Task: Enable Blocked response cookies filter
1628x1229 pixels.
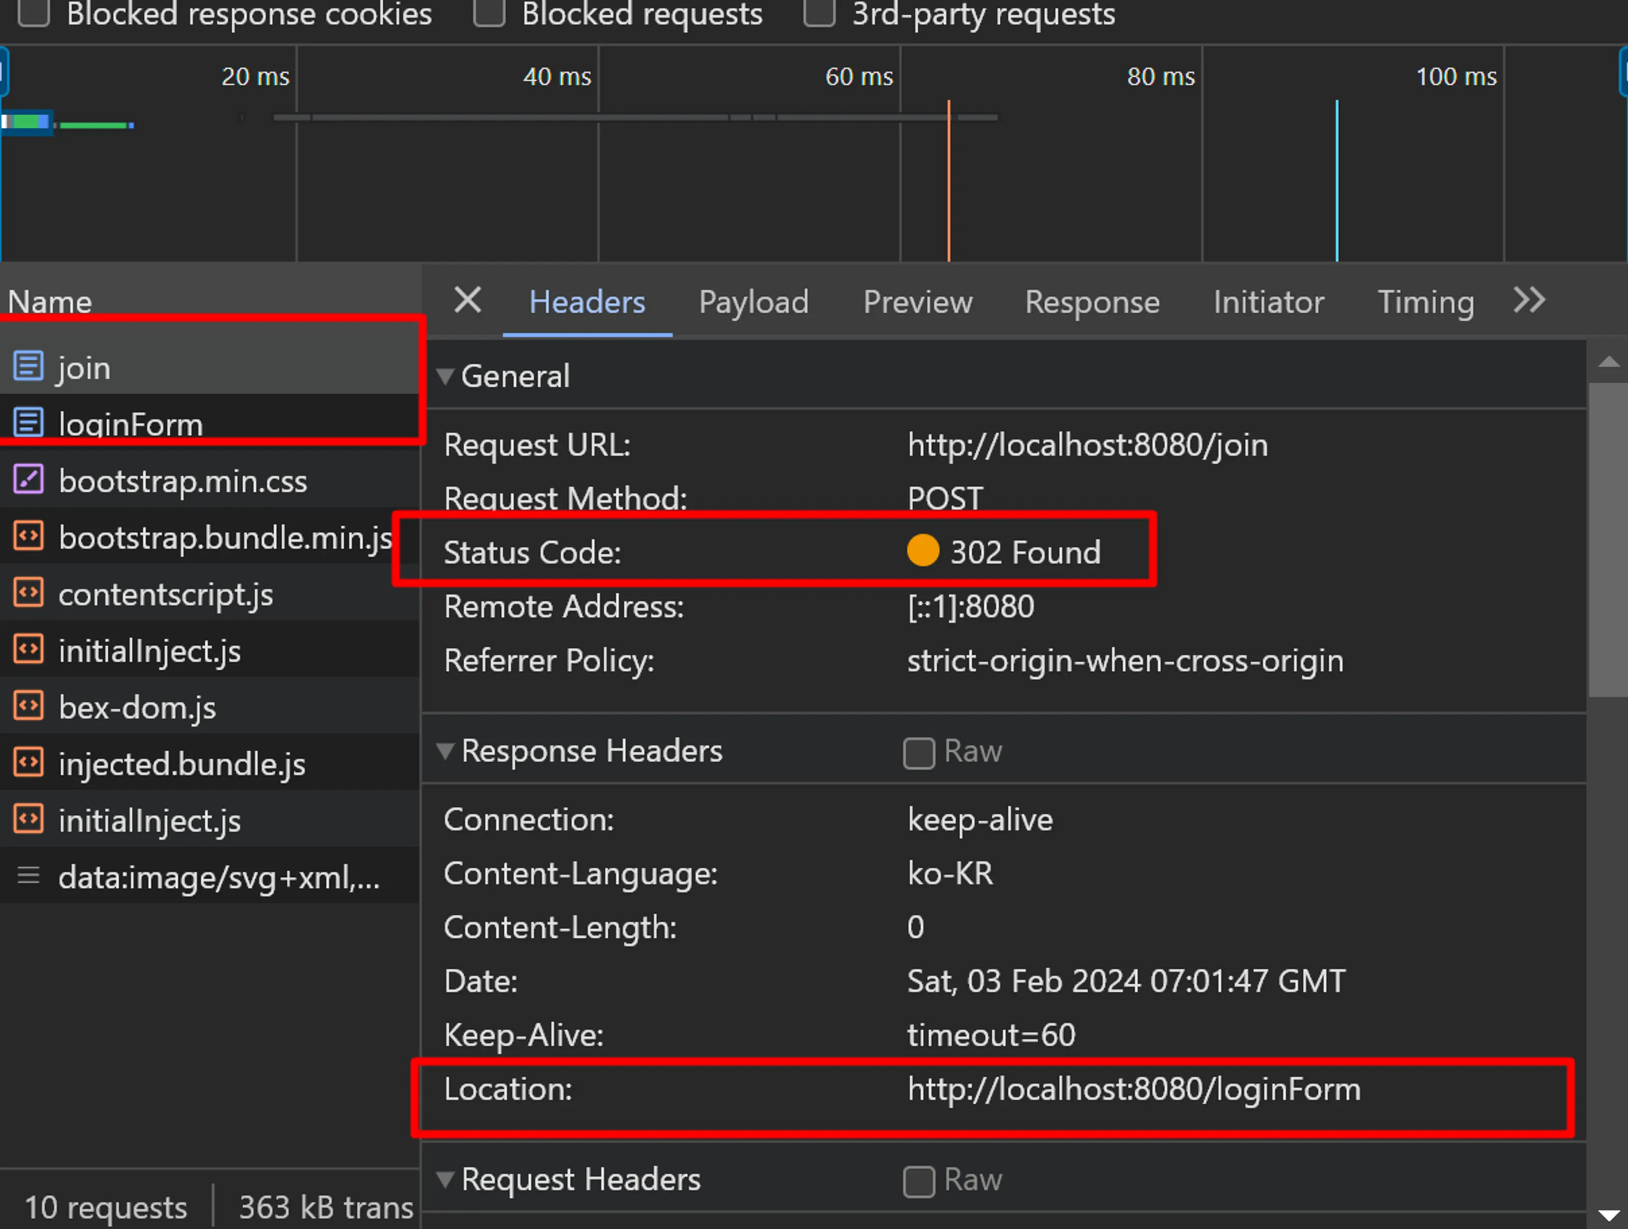Action: [34, 13]
